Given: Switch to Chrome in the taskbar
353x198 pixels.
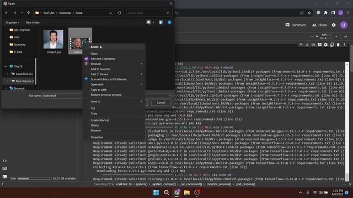Looking at the screenshot, I should 176,193.
